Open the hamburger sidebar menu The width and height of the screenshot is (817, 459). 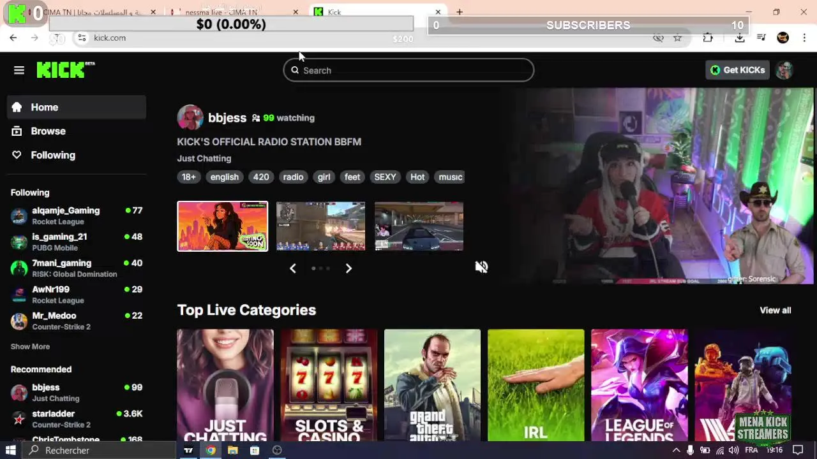pyautogui.click(x=19, y=70)
